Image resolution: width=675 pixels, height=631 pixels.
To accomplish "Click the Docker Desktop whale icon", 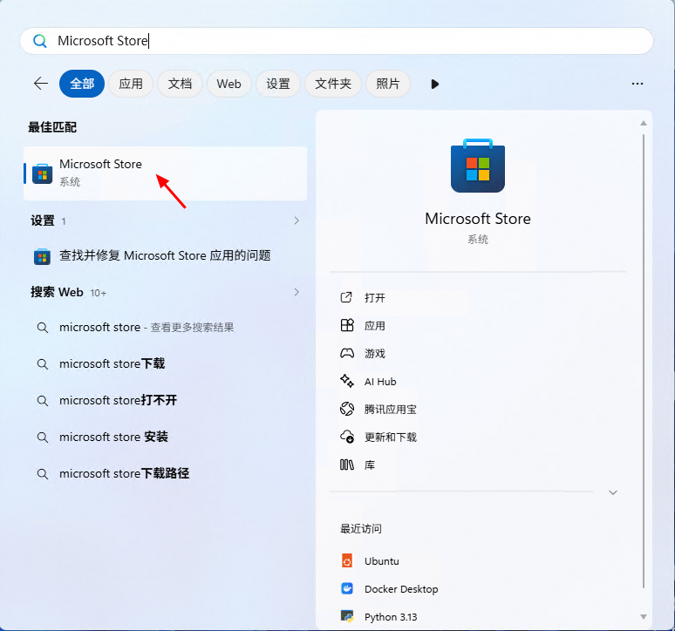I will pos(347,589).
